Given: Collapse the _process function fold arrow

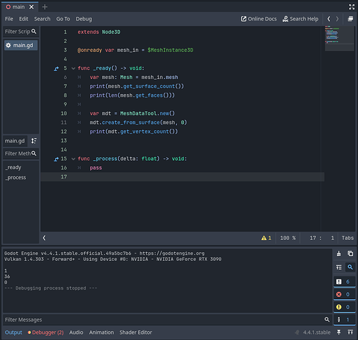Looking at the screenshot, I should [x=74, y=159].
